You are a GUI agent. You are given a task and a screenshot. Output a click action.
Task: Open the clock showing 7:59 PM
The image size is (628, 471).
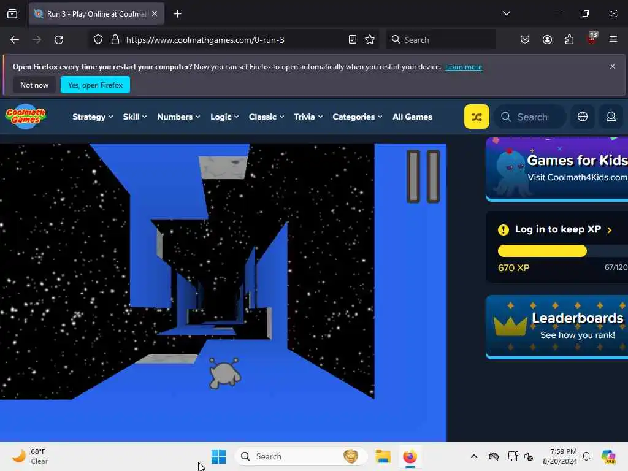click(559, 456)
